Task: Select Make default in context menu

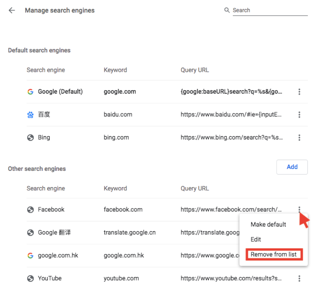Action: tap(268, 224)
